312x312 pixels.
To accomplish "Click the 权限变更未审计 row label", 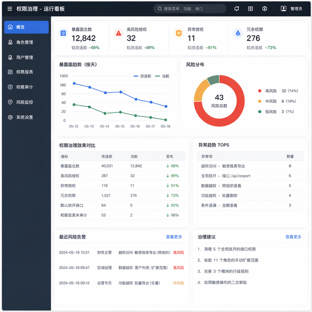I will coord(74,215).
